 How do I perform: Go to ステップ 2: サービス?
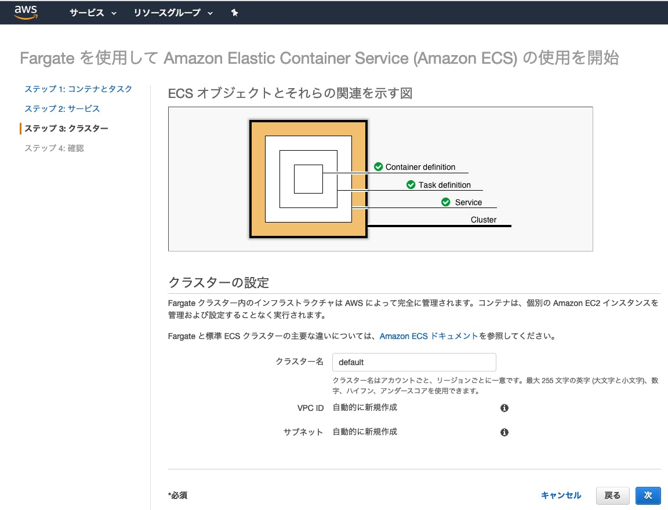pos(62,108)
